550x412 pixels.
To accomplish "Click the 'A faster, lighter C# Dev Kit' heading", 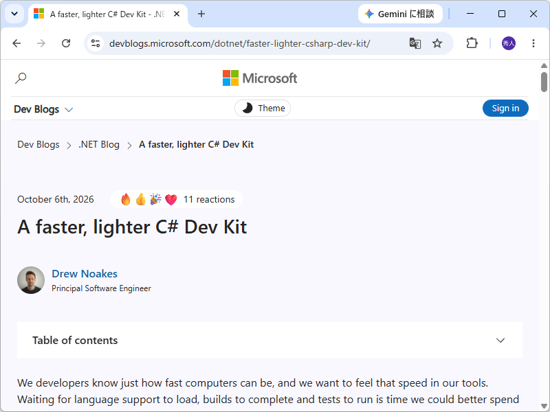I will tap(132, 227).
